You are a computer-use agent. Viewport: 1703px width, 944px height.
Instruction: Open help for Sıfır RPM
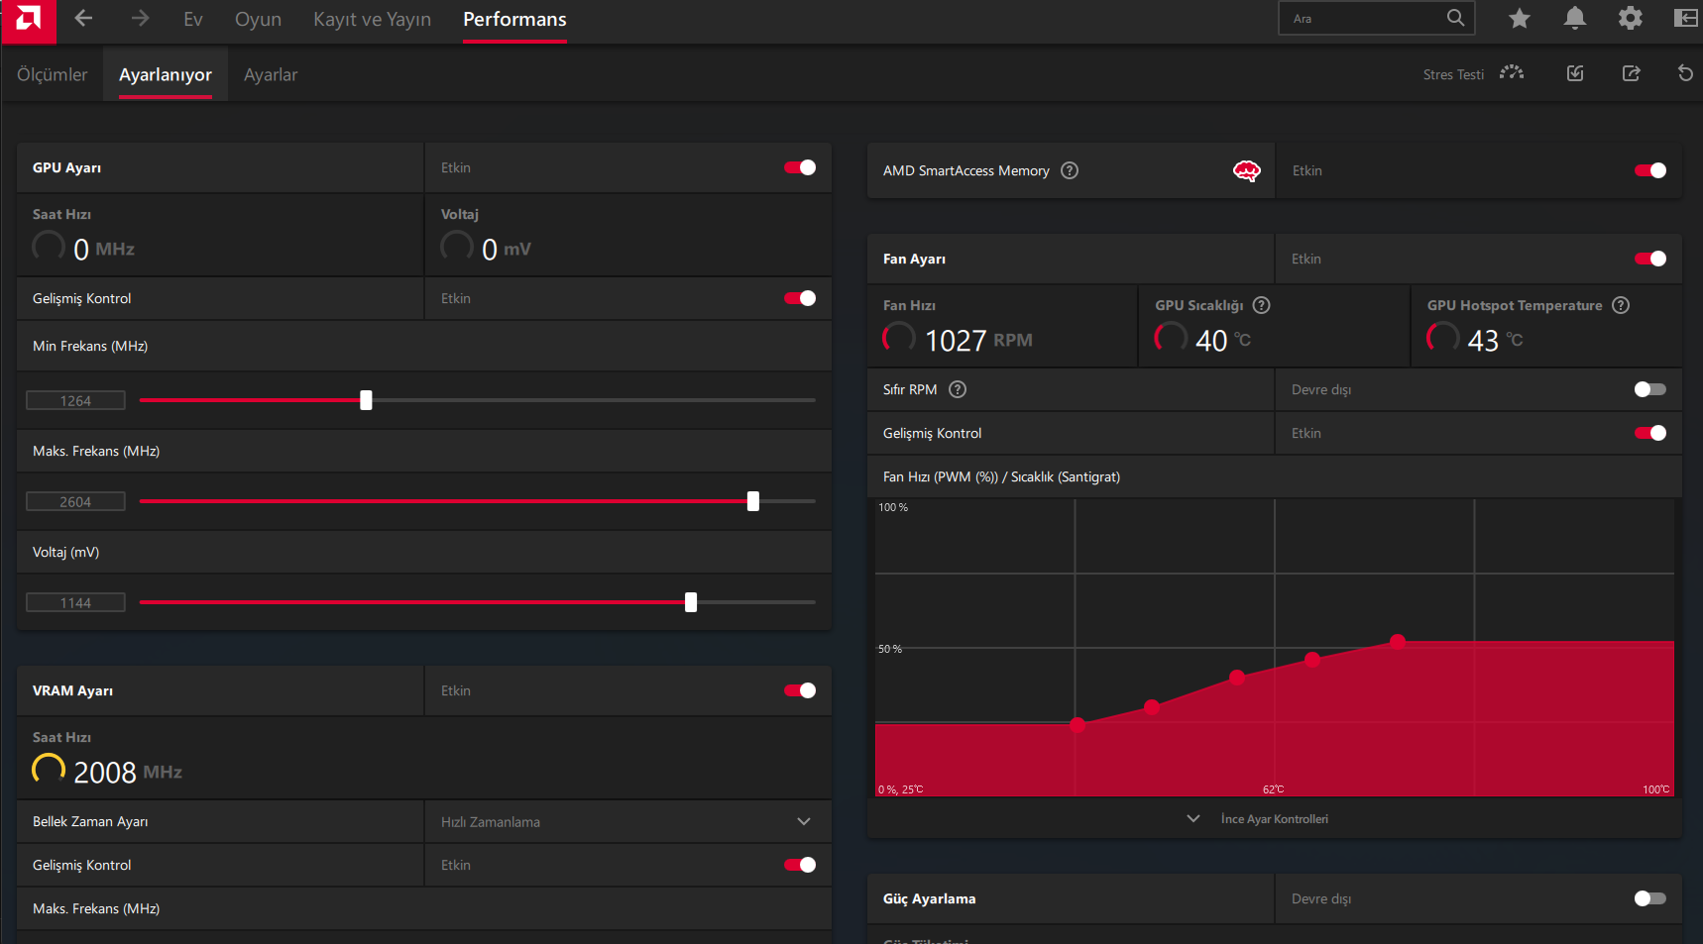pyautogui.click(x=958, y=389)
